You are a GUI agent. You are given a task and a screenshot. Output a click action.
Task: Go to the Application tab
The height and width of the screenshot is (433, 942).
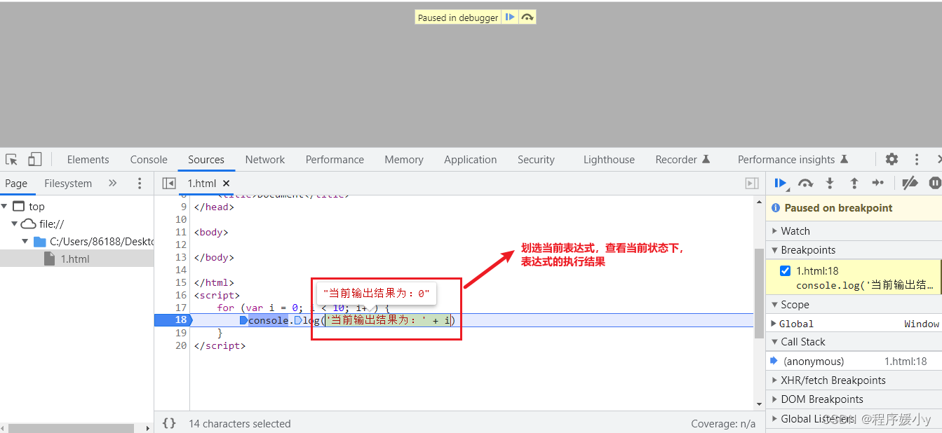click(470, 159)
